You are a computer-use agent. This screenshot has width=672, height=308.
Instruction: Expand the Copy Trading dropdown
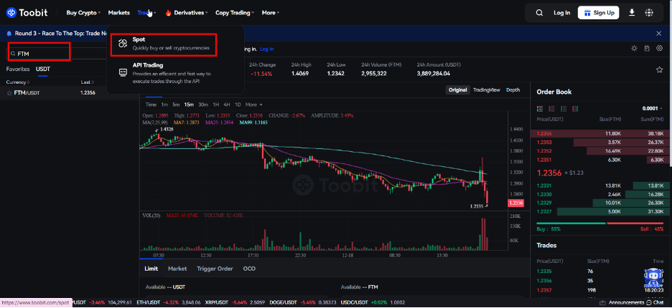point(235,13)
